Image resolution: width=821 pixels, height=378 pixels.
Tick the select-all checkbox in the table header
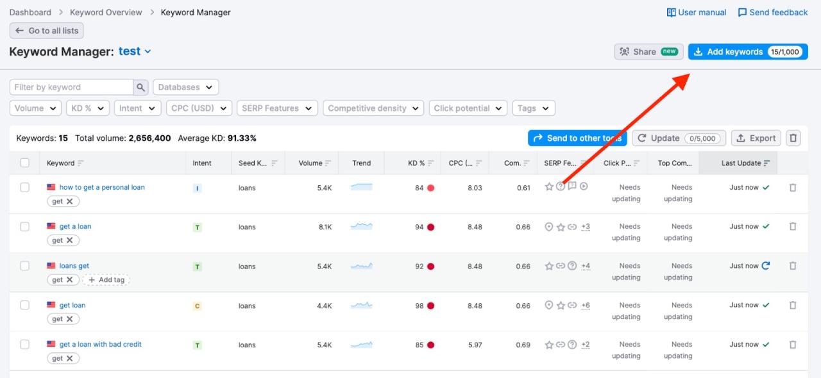(x=24, y=163)
